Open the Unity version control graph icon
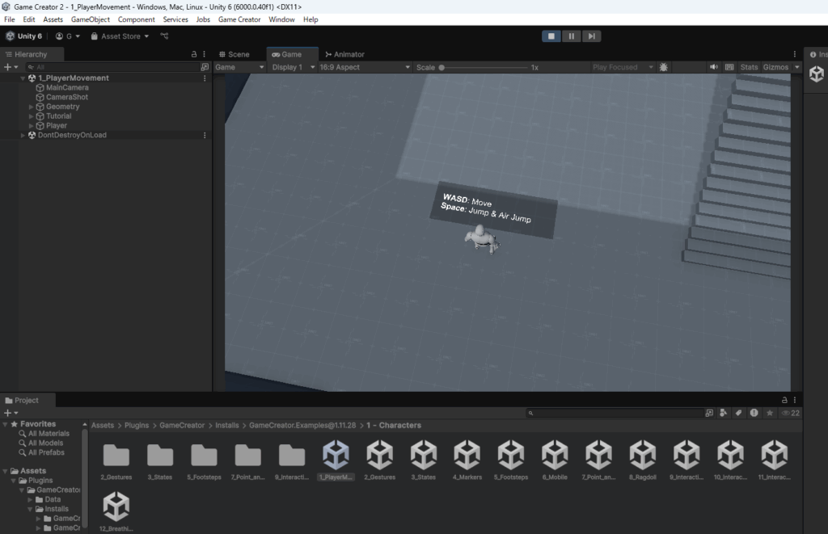This screenshot has height=534, width=828. click(x=165, y=36)
